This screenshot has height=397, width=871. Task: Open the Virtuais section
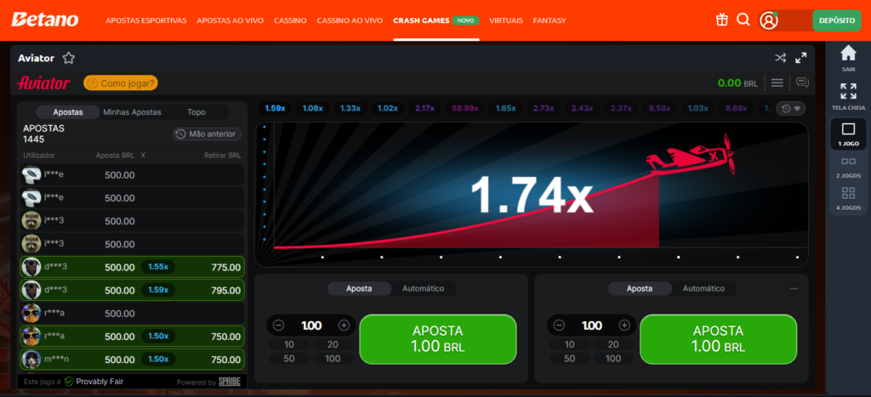506,20
